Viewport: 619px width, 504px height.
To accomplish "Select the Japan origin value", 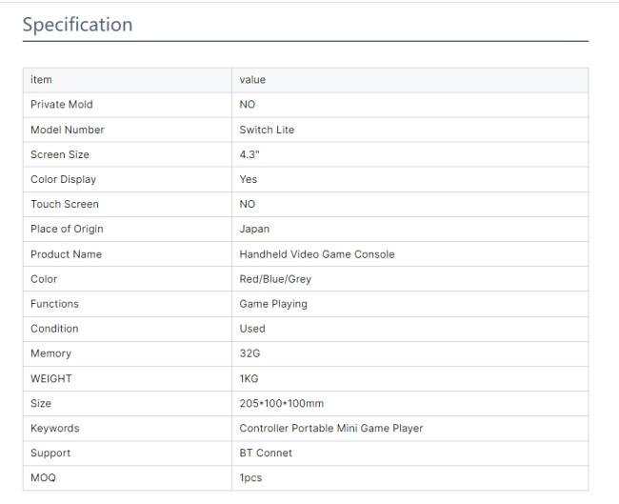I will tap(254, 229).
